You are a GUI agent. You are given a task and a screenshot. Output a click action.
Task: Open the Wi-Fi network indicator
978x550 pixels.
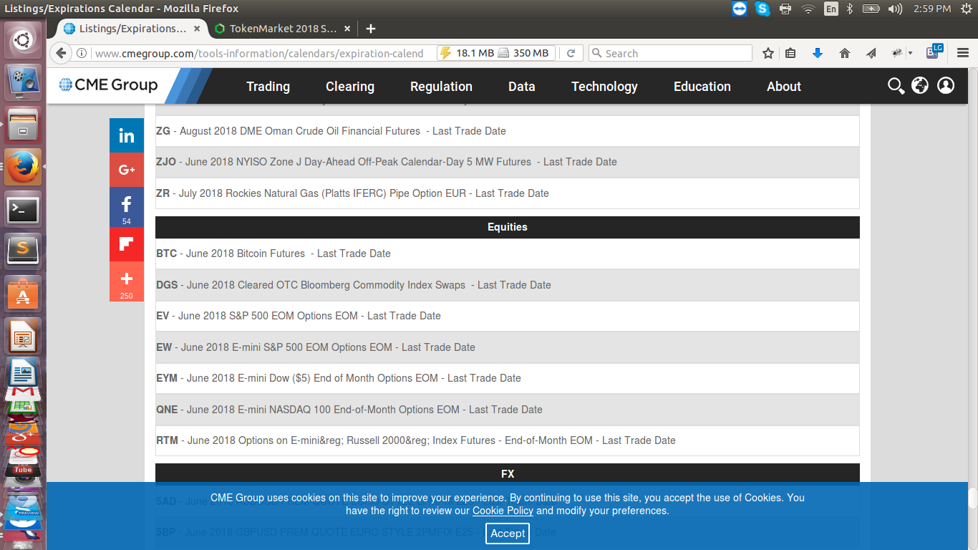coord(808,9)
